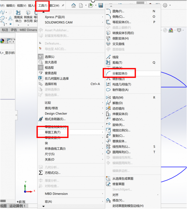
Task: Open the 工具(T) menu
Action: point(42,6)
